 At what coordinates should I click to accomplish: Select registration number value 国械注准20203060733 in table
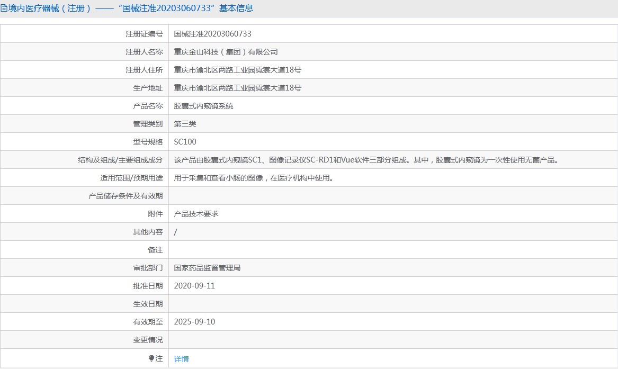click(x=212, y=34)
